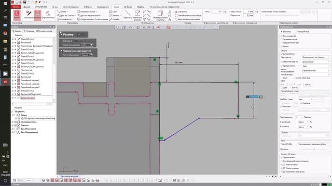
Task: Open the Ограничения constraints tool
Action: [48, 15]
